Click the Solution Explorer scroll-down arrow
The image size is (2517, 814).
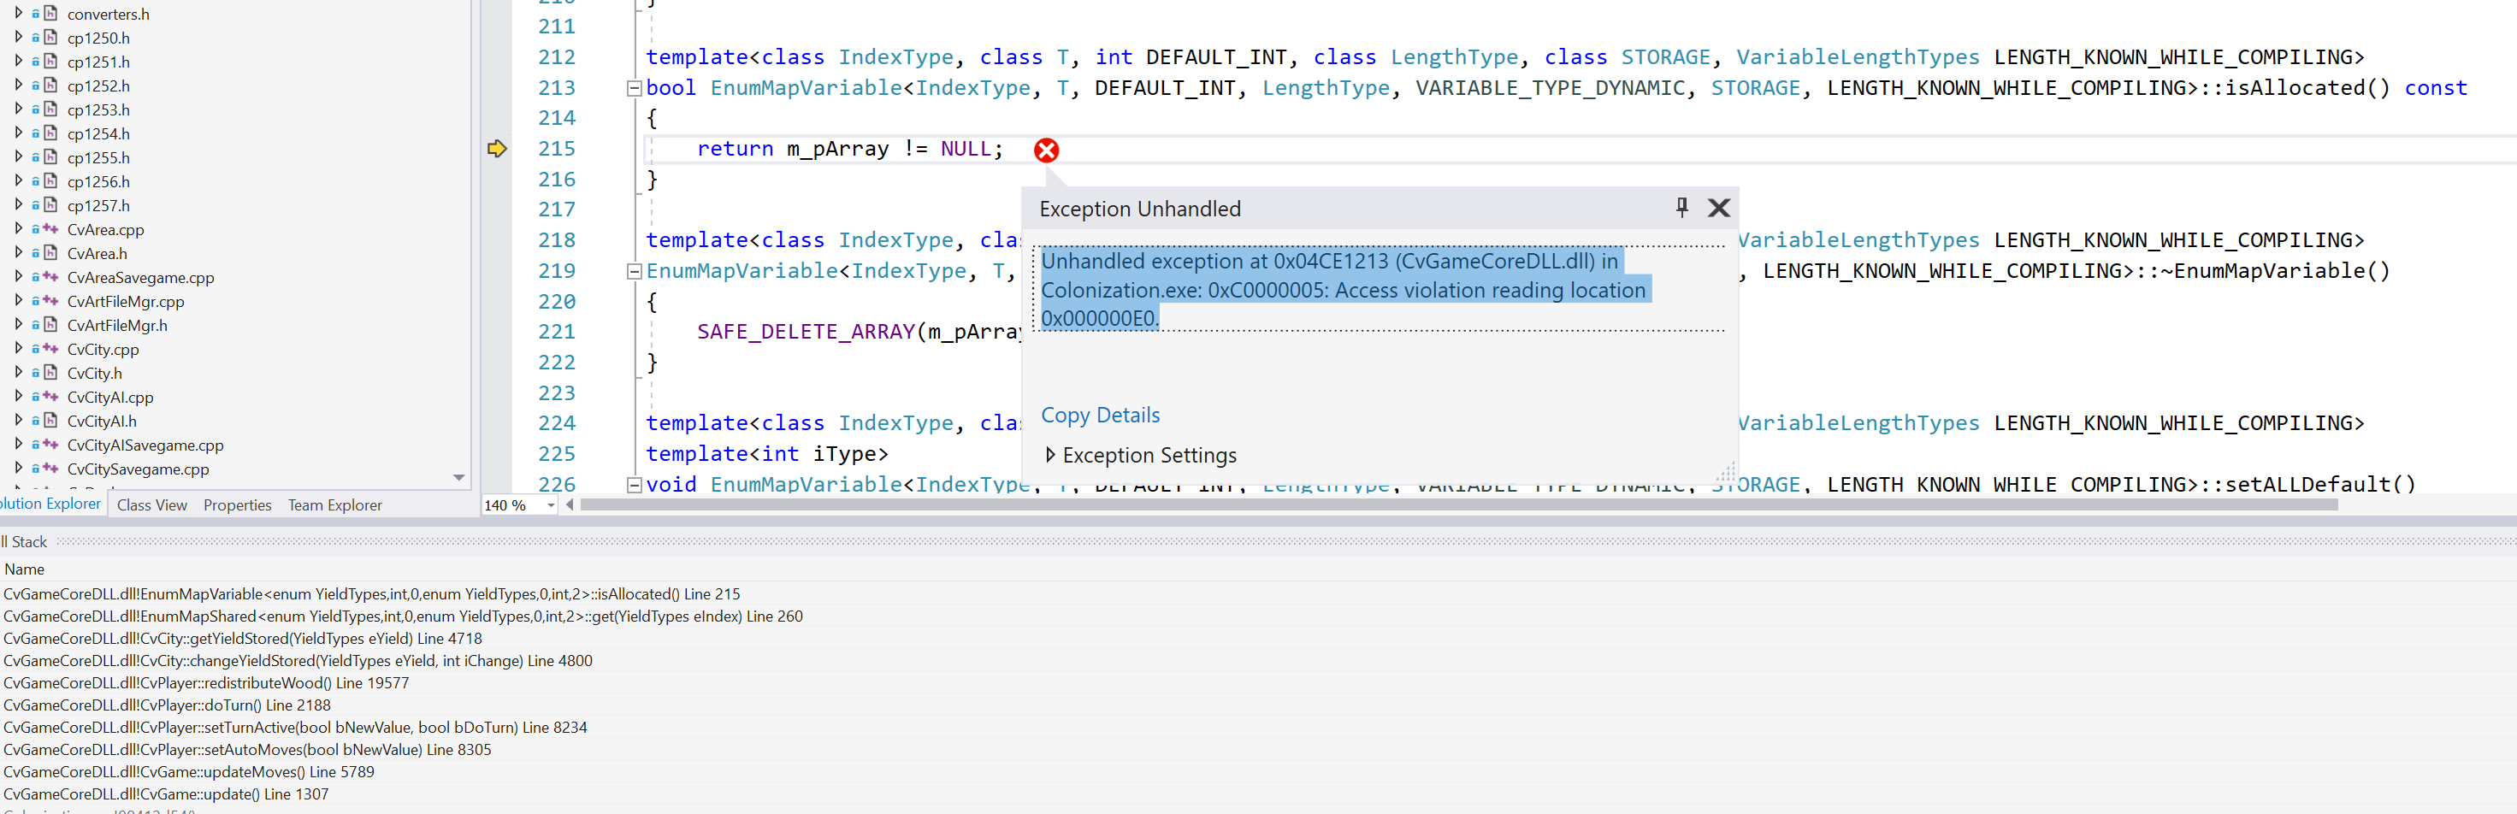[458, 478]
